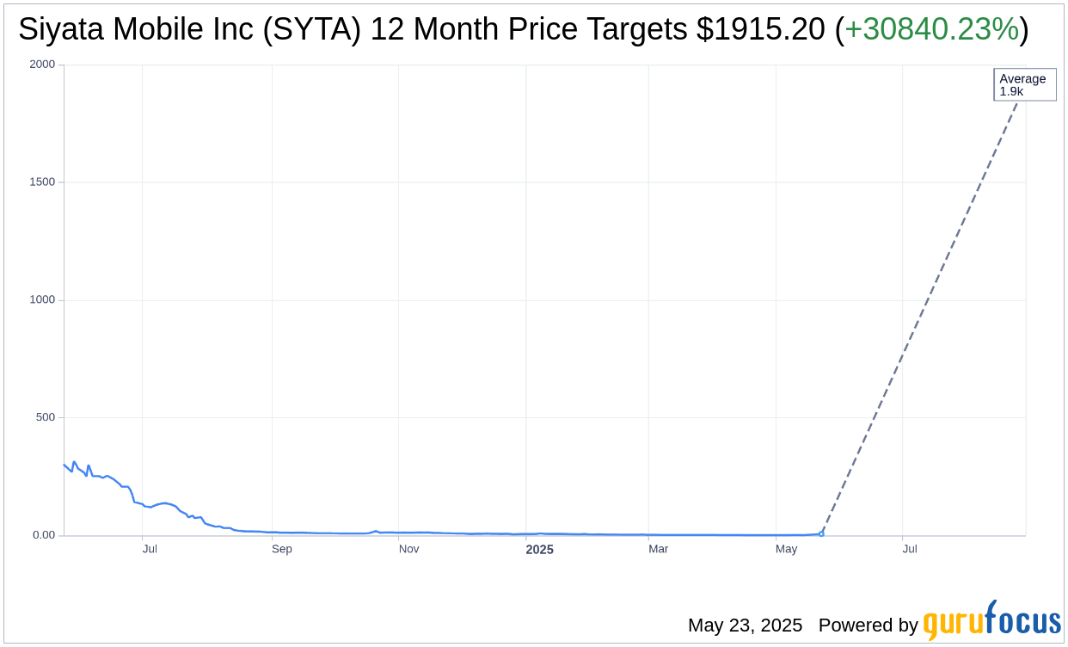
Task: Click the May 23, 2025 date text
Action: pyautogui.click(x=745, y=625)
